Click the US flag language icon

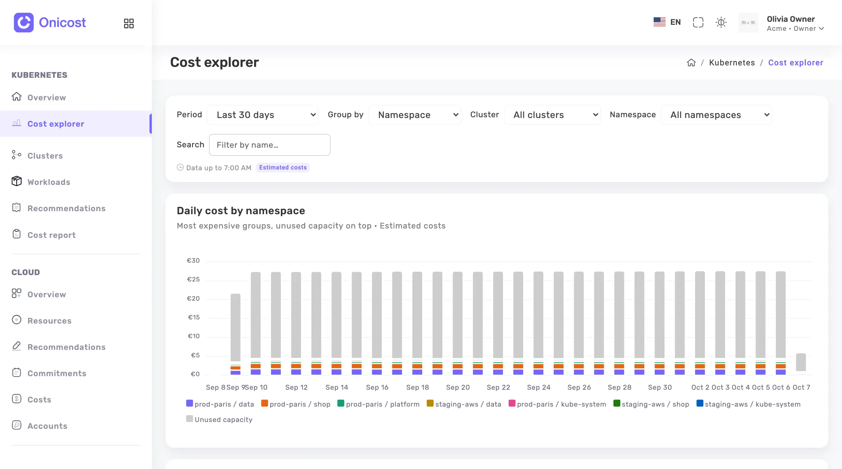659,22
